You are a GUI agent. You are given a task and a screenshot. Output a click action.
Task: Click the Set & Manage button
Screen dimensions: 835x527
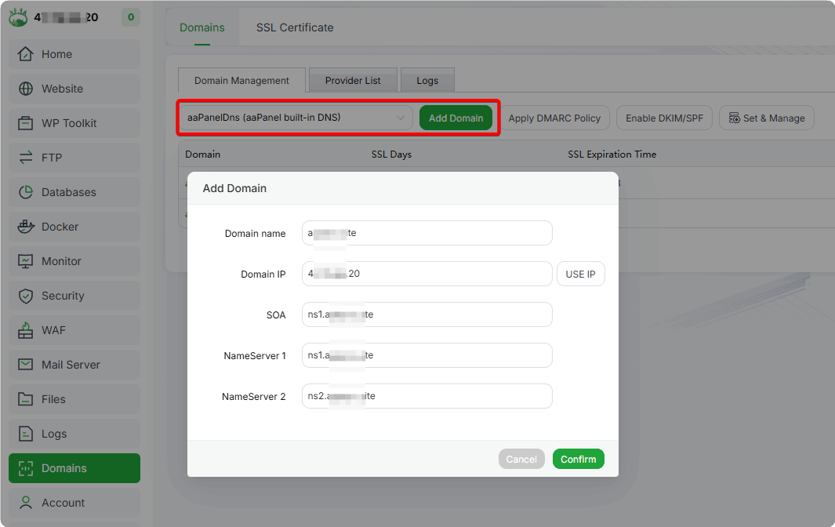[x=767, y=118]
